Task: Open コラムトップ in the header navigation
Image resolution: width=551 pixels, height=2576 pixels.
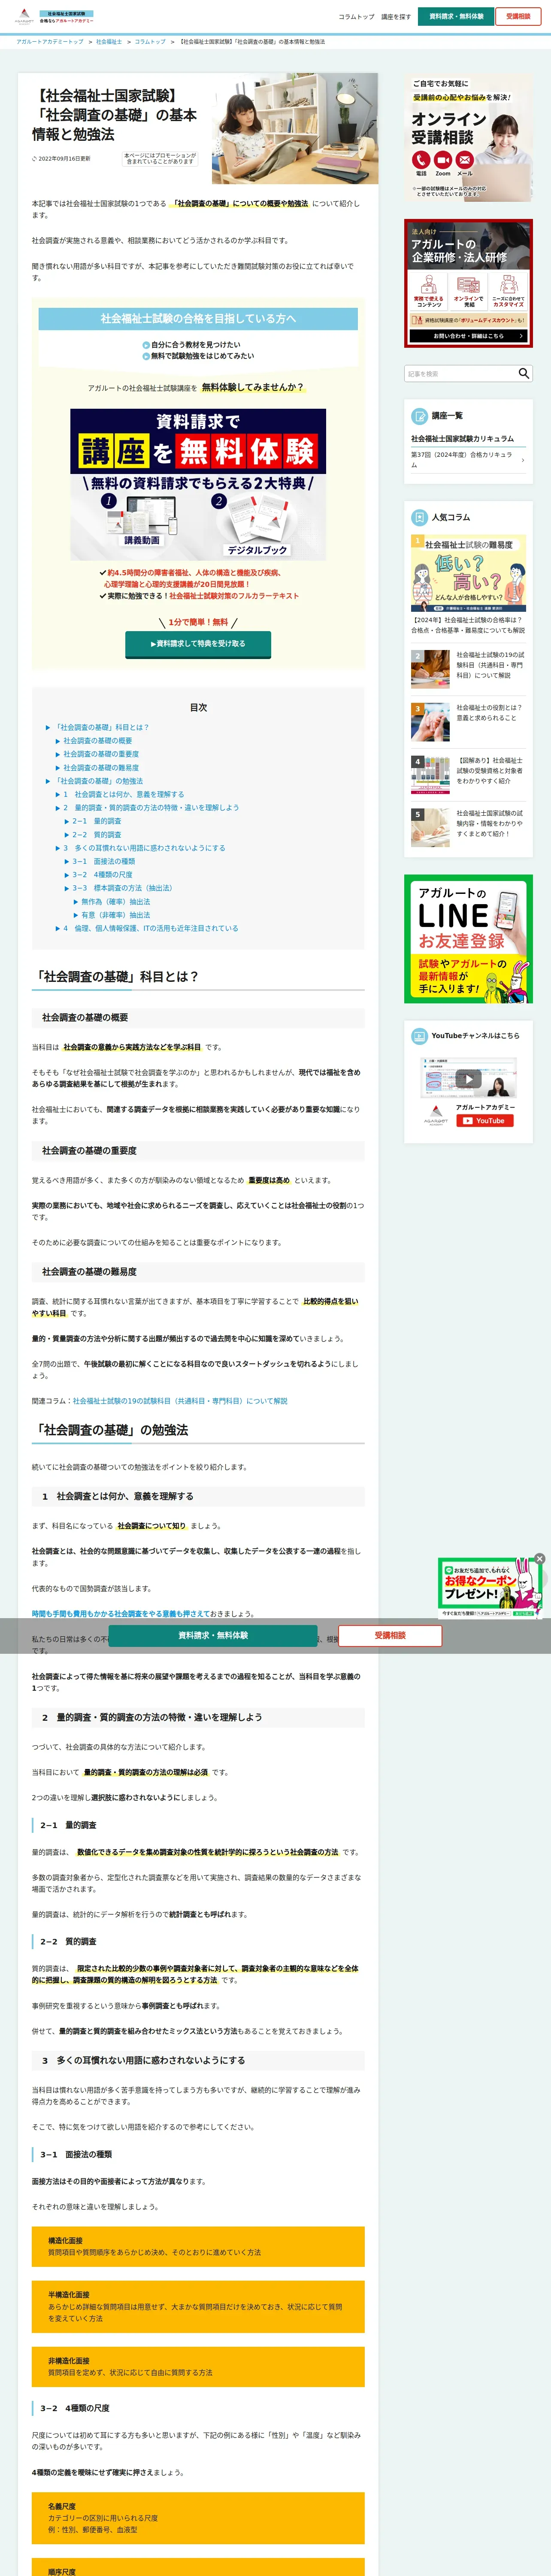Action: (x=356, y=17)
